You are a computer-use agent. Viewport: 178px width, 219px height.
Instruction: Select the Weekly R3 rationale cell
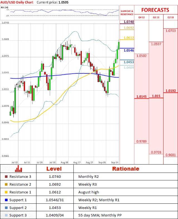click(x=86, y=185)
